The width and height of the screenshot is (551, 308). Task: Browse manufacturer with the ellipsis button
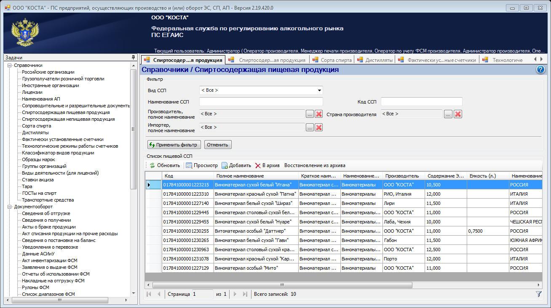point(310,114)
